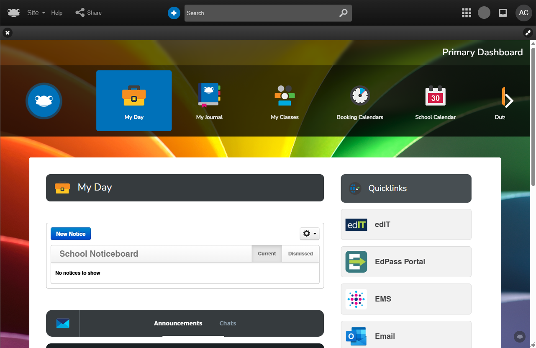The height and width of the screenshot is (348, 536).
Task: Open the My Classes tile
Action: point(285,101)
